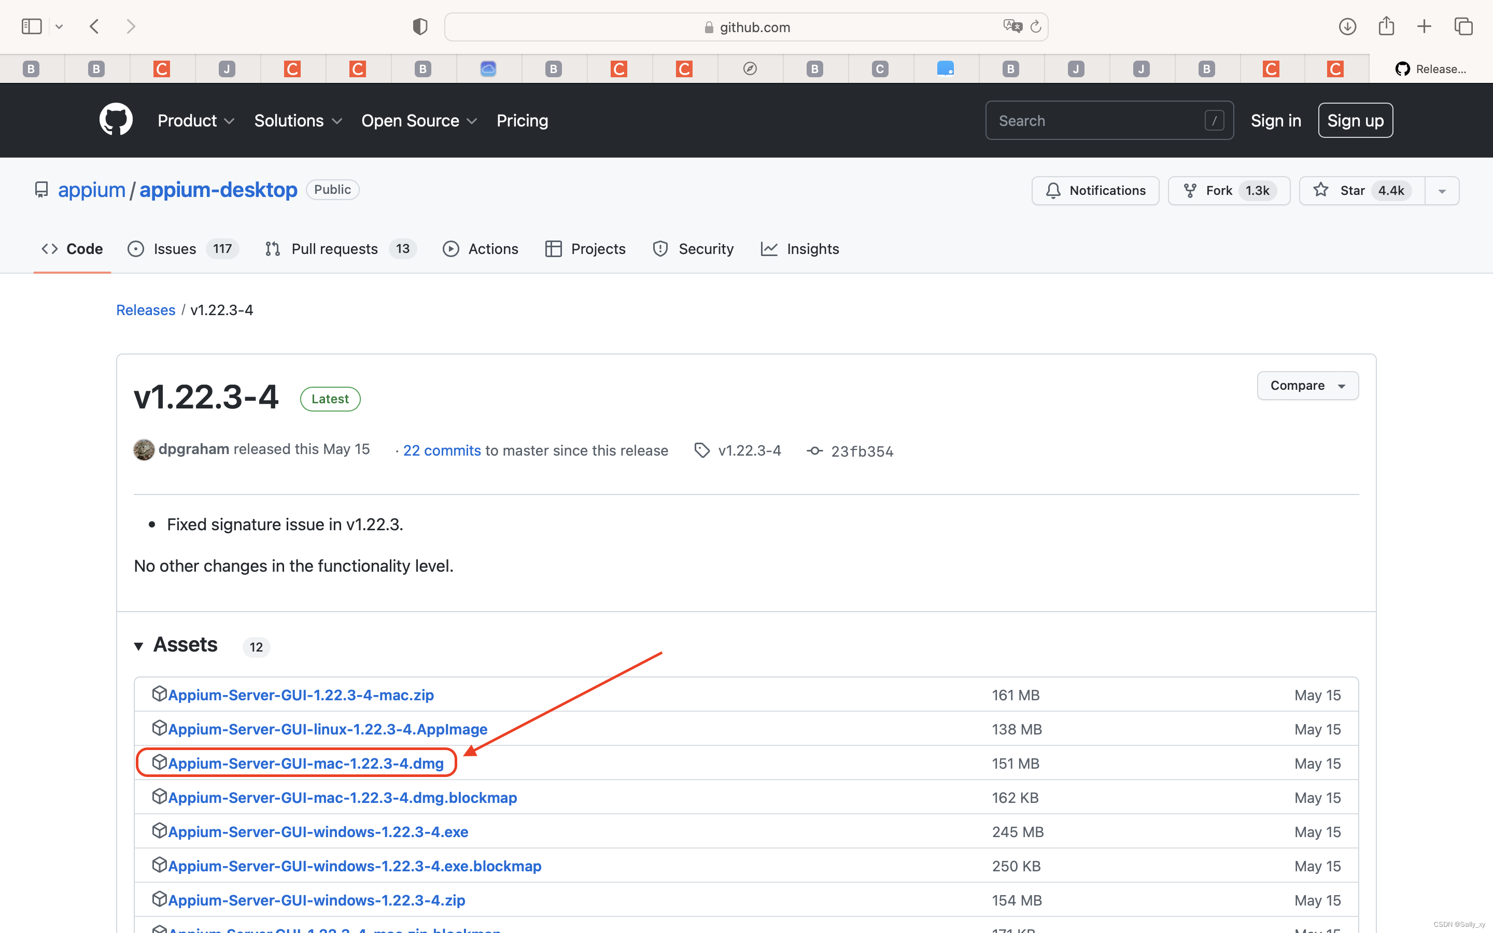The height and width of the screenshot is (933, 1493).
Task: Click the Notifications bell button
Action: (x=1095, y=191)
